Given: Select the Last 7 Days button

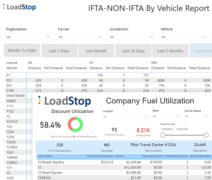Looking at the screenshot, I should [59, 51].
